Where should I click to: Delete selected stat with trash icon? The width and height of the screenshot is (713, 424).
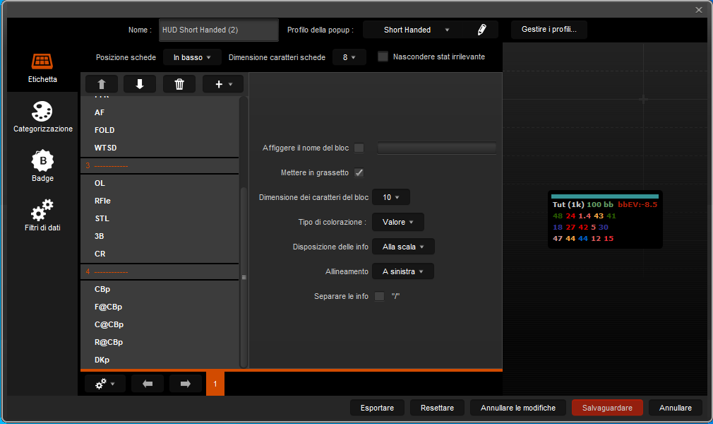[179, 84]
